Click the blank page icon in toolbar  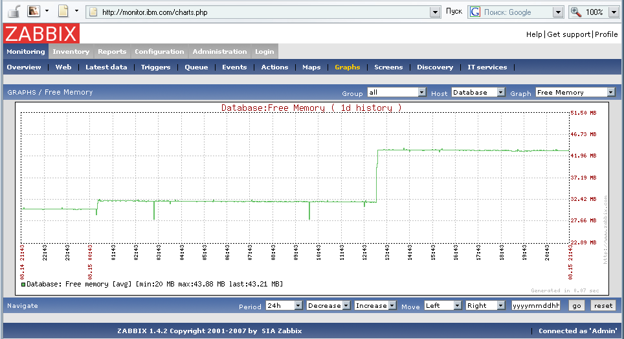point(63,12)
